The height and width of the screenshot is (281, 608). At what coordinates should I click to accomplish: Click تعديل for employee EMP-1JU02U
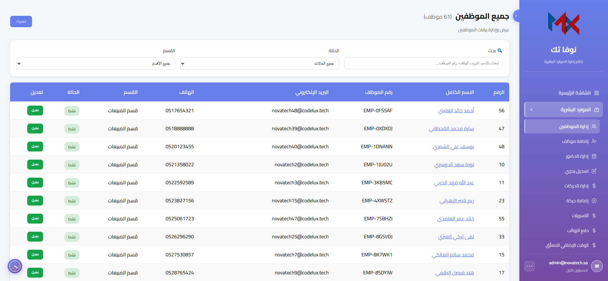[35, 164]
